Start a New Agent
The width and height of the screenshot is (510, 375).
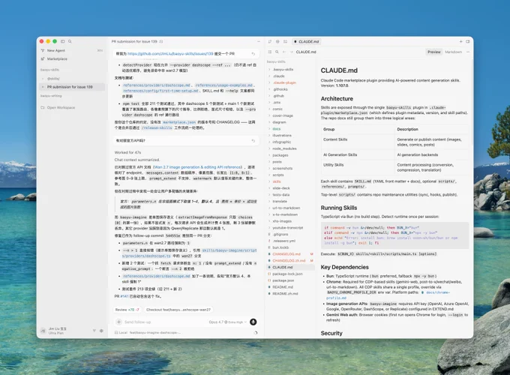click(56, 50)
